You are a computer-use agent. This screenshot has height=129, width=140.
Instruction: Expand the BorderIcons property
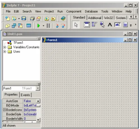pos(4,110)
